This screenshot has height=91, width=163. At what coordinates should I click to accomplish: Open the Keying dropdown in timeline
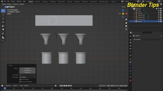pos(16,86)
